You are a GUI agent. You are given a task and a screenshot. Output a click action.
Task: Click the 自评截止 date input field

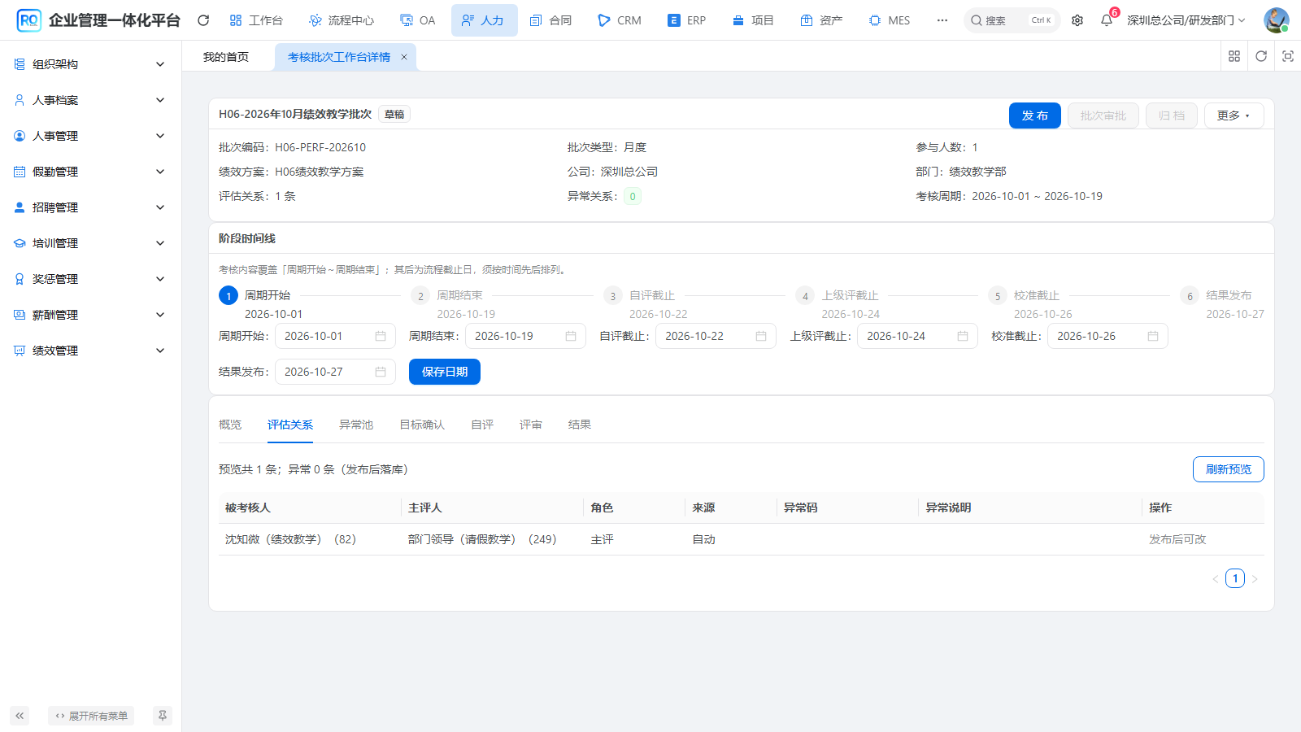click(716, 336)
